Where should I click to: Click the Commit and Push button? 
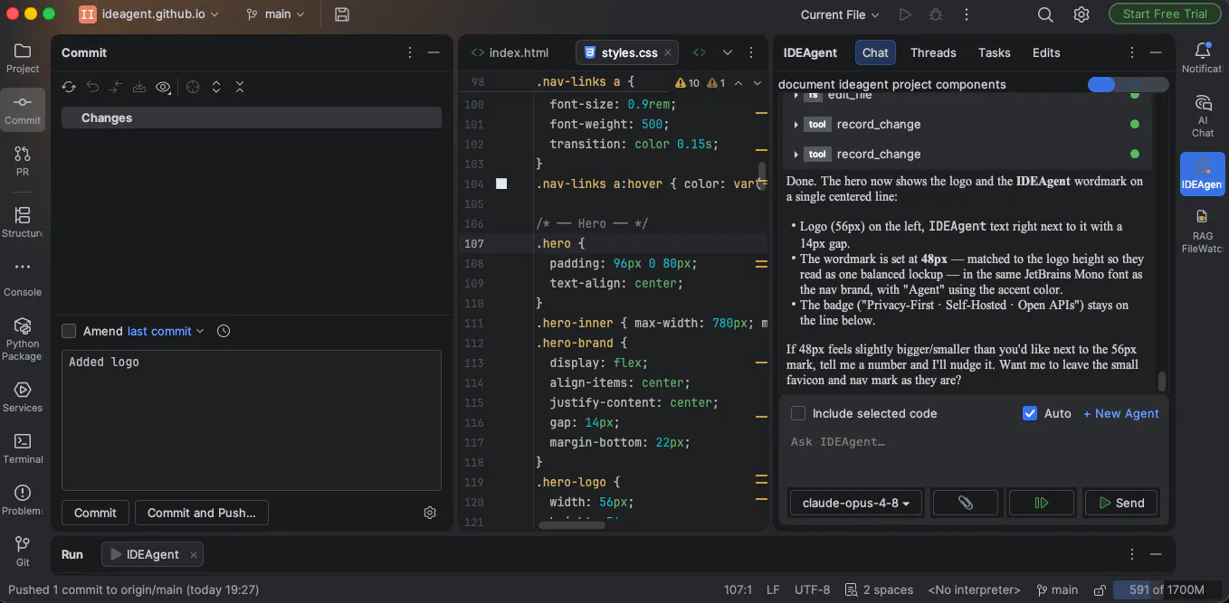click(202, 513)
